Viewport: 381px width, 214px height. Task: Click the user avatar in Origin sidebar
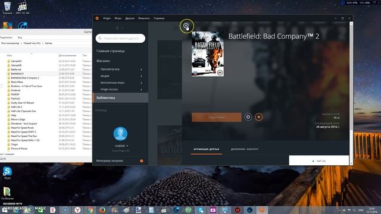[x=120, y=134]
